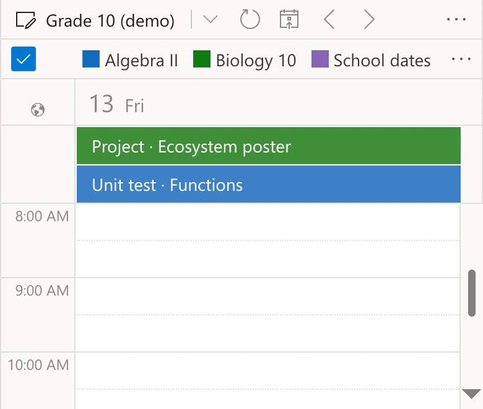Screen dimensions: 483x409
Task: Jump to today using the calendar icon
Action: [289, 19]
